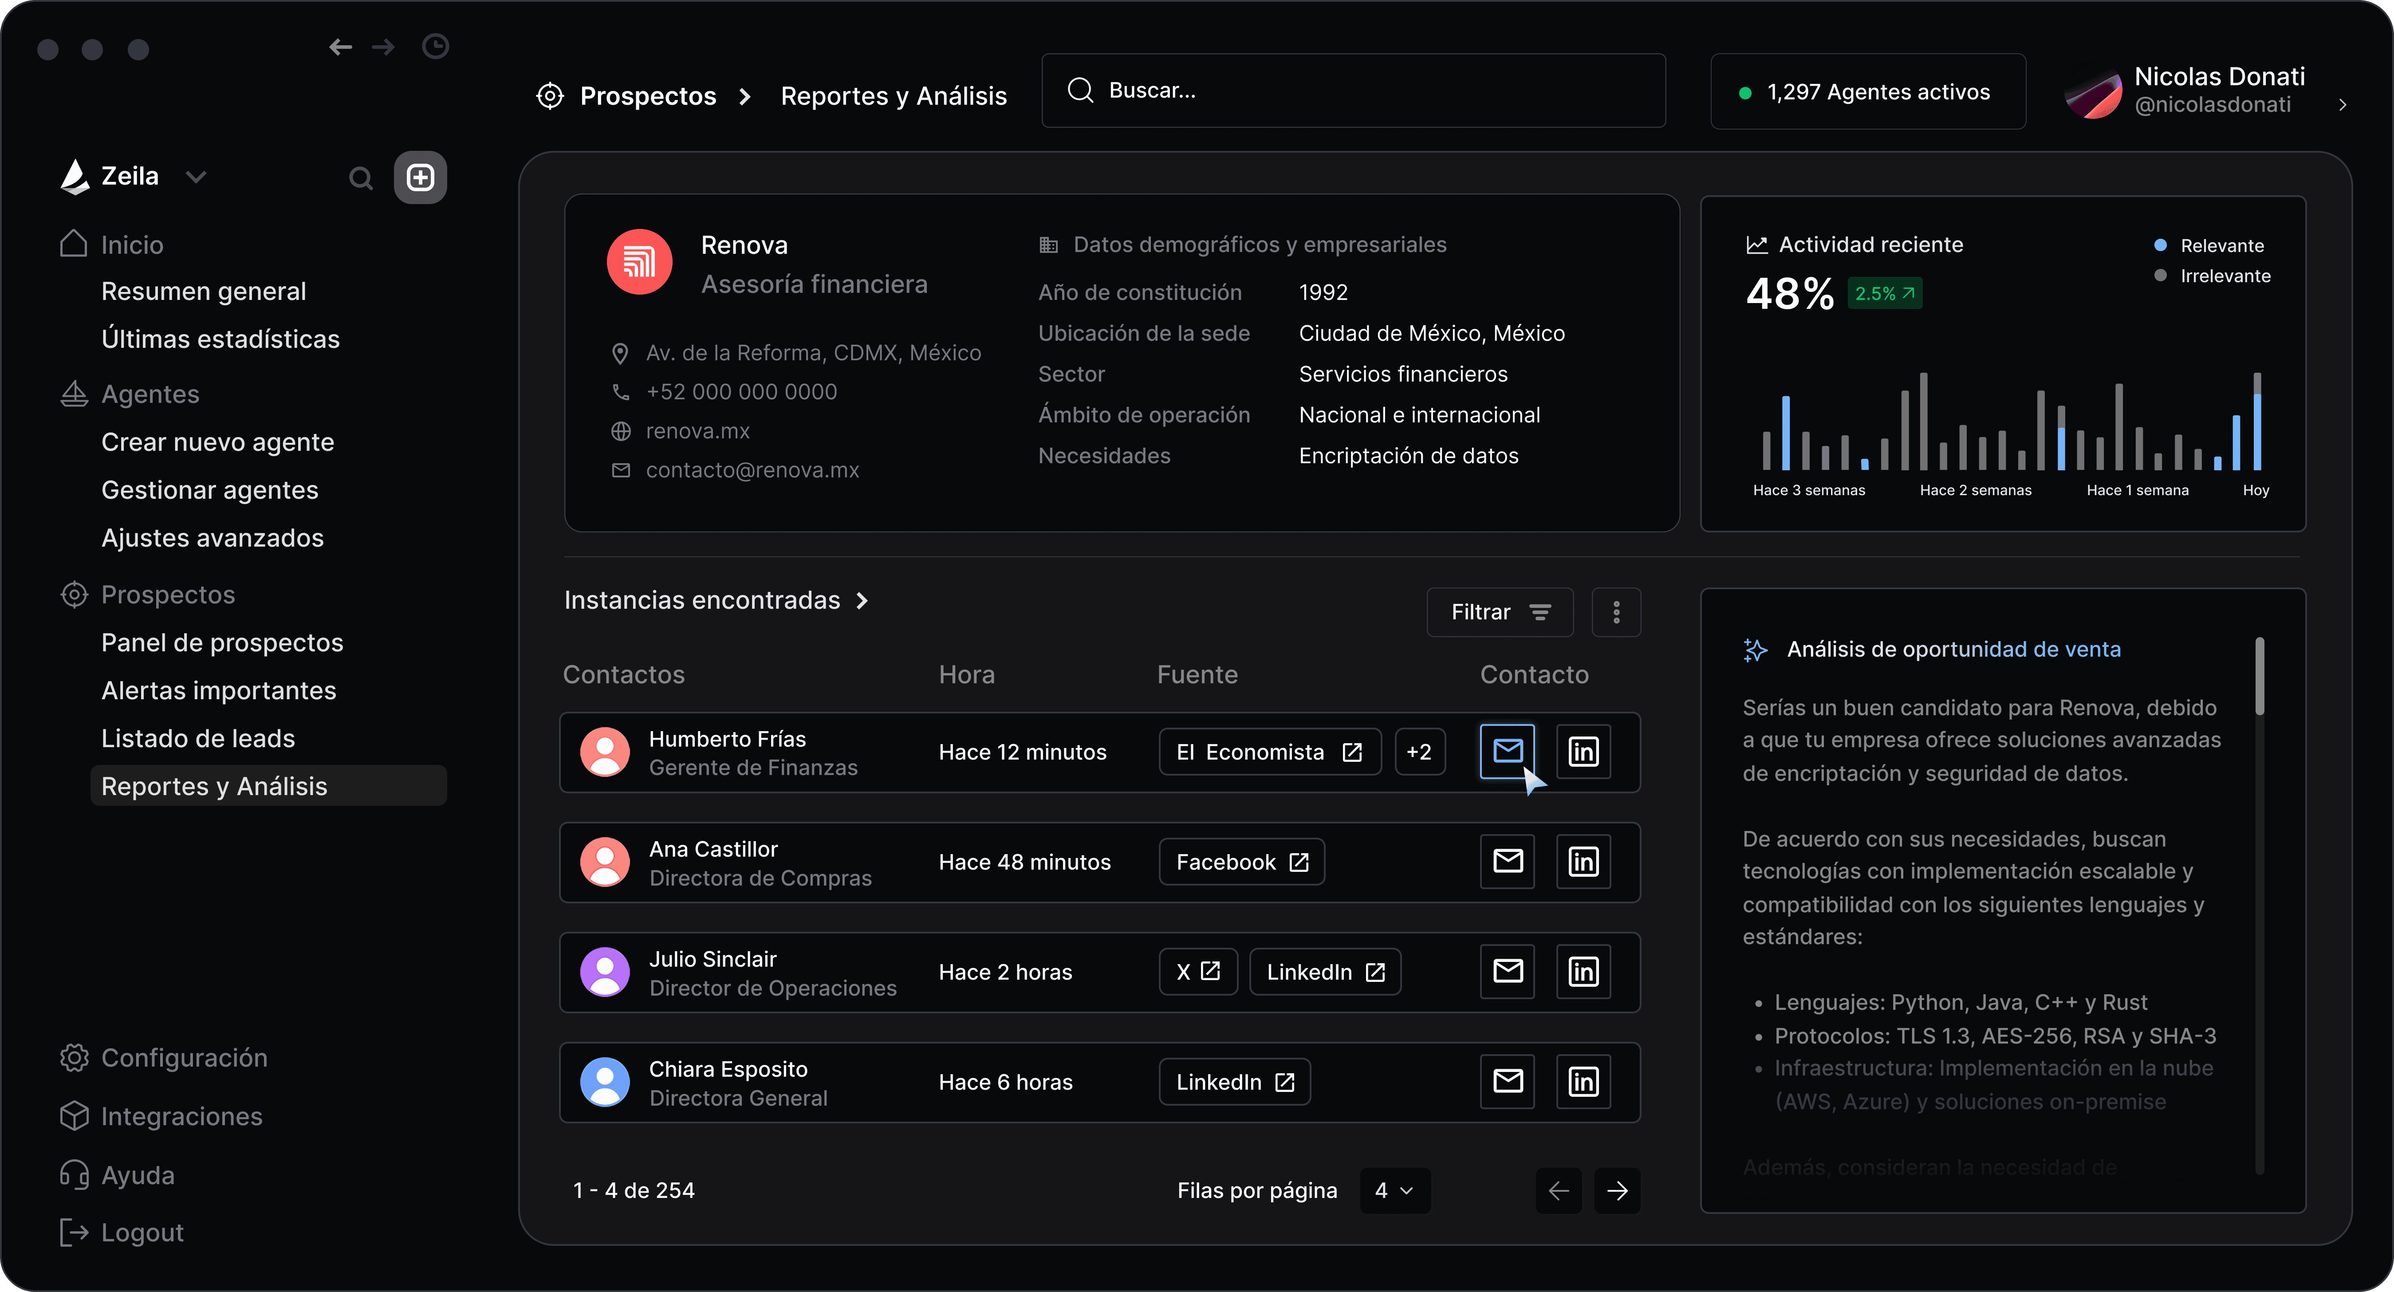2394x1292 pixels.
Task: Select Crear nuevo agente menu item
Action: pos(217,442)
